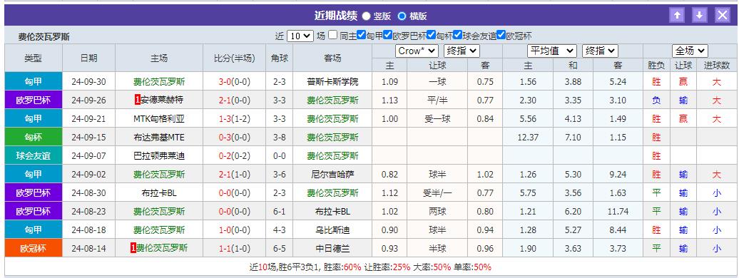Click the handicap value 两球
Image resolution: width=739 pixels, height=278 pixels.
tap(437, 212)
